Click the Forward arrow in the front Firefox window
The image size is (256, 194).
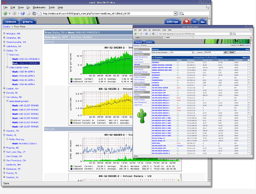tap(141, 34)
